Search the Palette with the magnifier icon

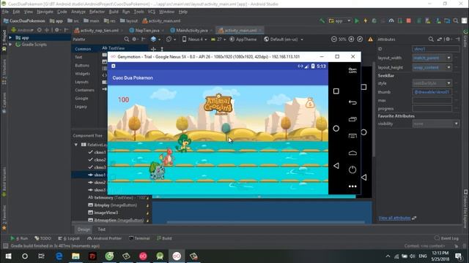[127, 39]
